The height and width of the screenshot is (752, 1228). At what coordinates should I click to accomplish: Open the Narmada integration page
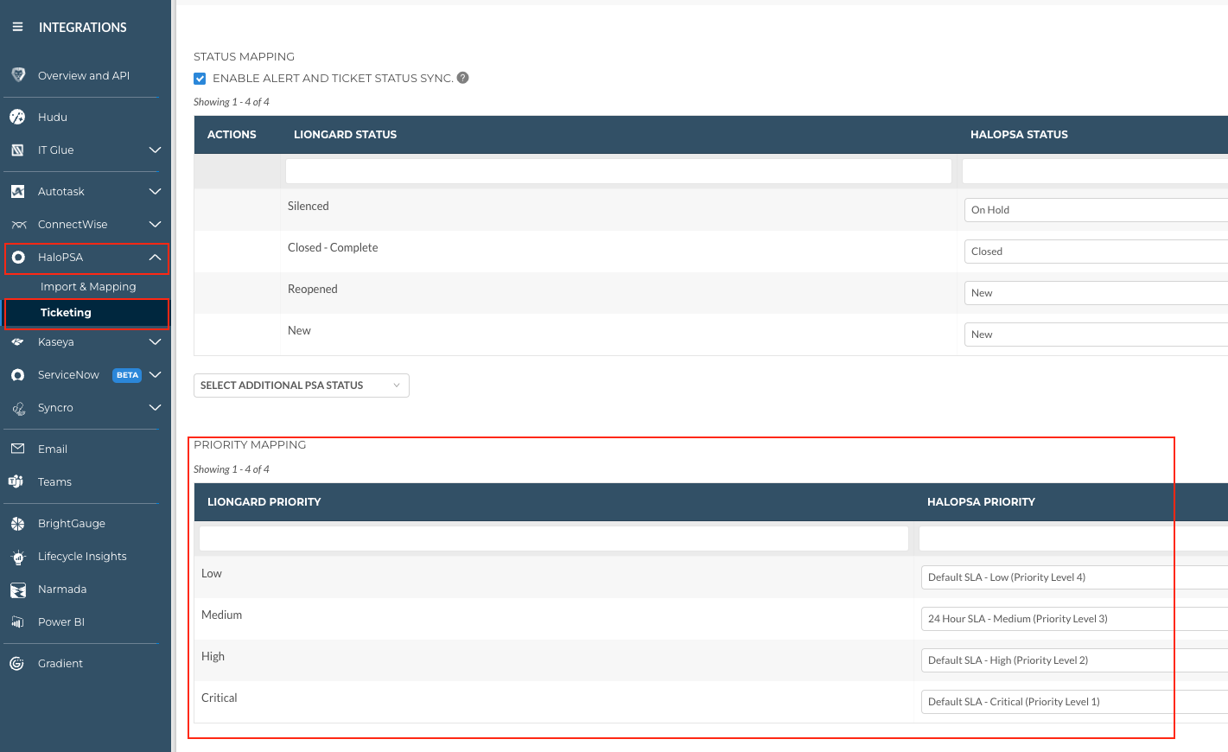62,589
